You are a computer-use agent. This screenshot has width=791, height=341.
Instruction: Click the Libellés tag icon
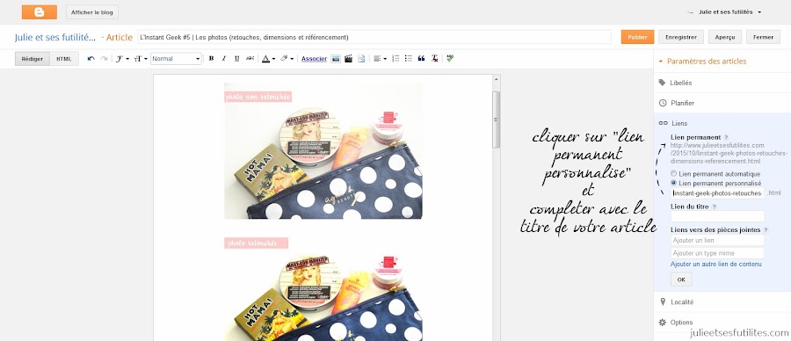[663, 83]
